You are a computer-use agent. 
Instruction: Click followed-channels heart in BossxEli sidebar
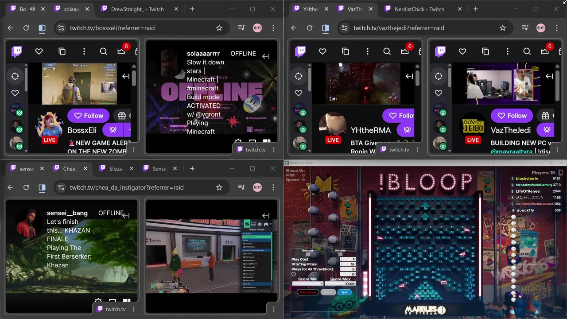coord(15,93)
